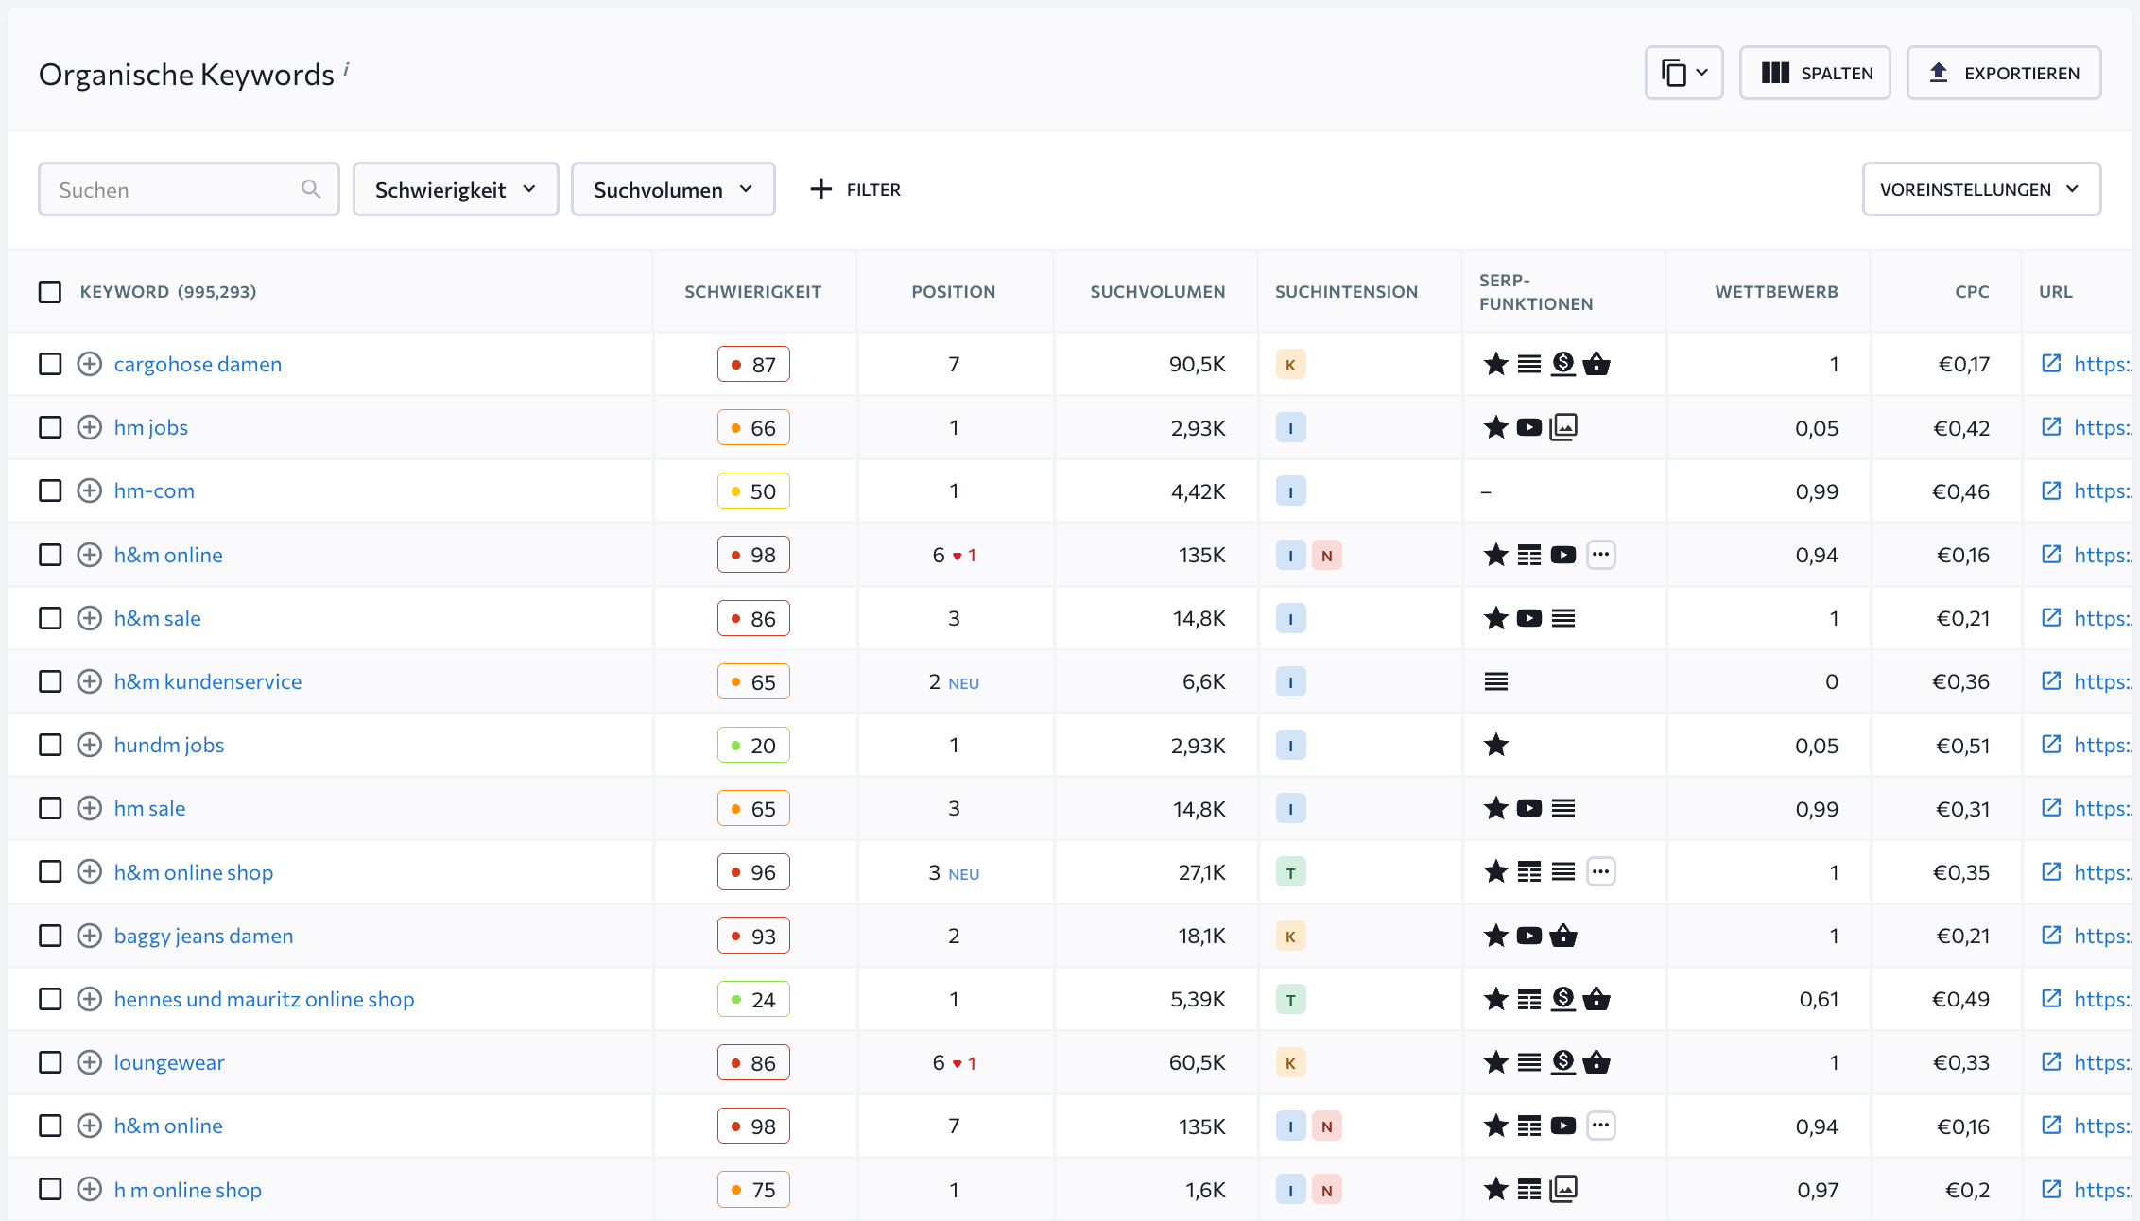This screenshot has width=2140, height=1221.
Task: Click the dollar ads SERP icon for cargohose damen
Action: [x=1563, y=364]
